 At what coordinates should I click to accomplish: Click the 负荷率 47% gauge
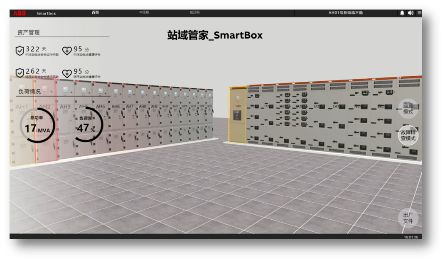click(x=86, y=125)
